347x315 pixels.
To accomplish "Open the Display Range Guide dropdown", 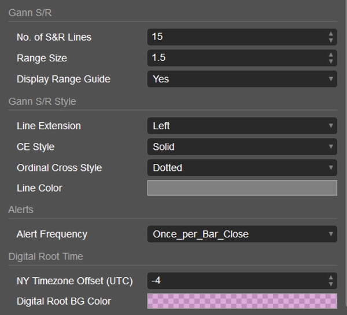I will pos(242,79).
